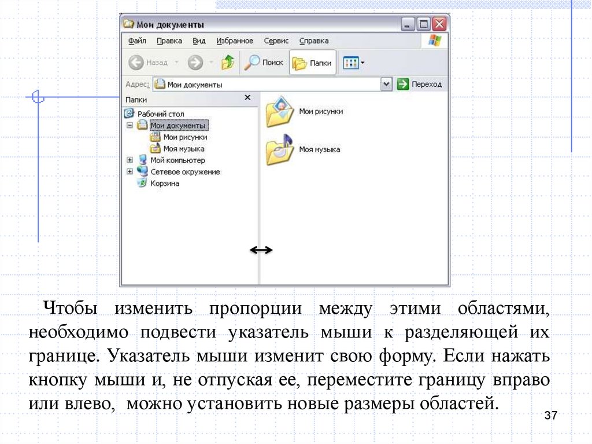Screen dimensions: 592x444
Task: Select Корзина in the folder tree
Action: (x=165, y=184)
